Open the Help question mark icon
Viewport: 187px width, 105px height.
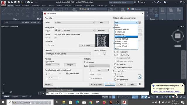point(165,2)
